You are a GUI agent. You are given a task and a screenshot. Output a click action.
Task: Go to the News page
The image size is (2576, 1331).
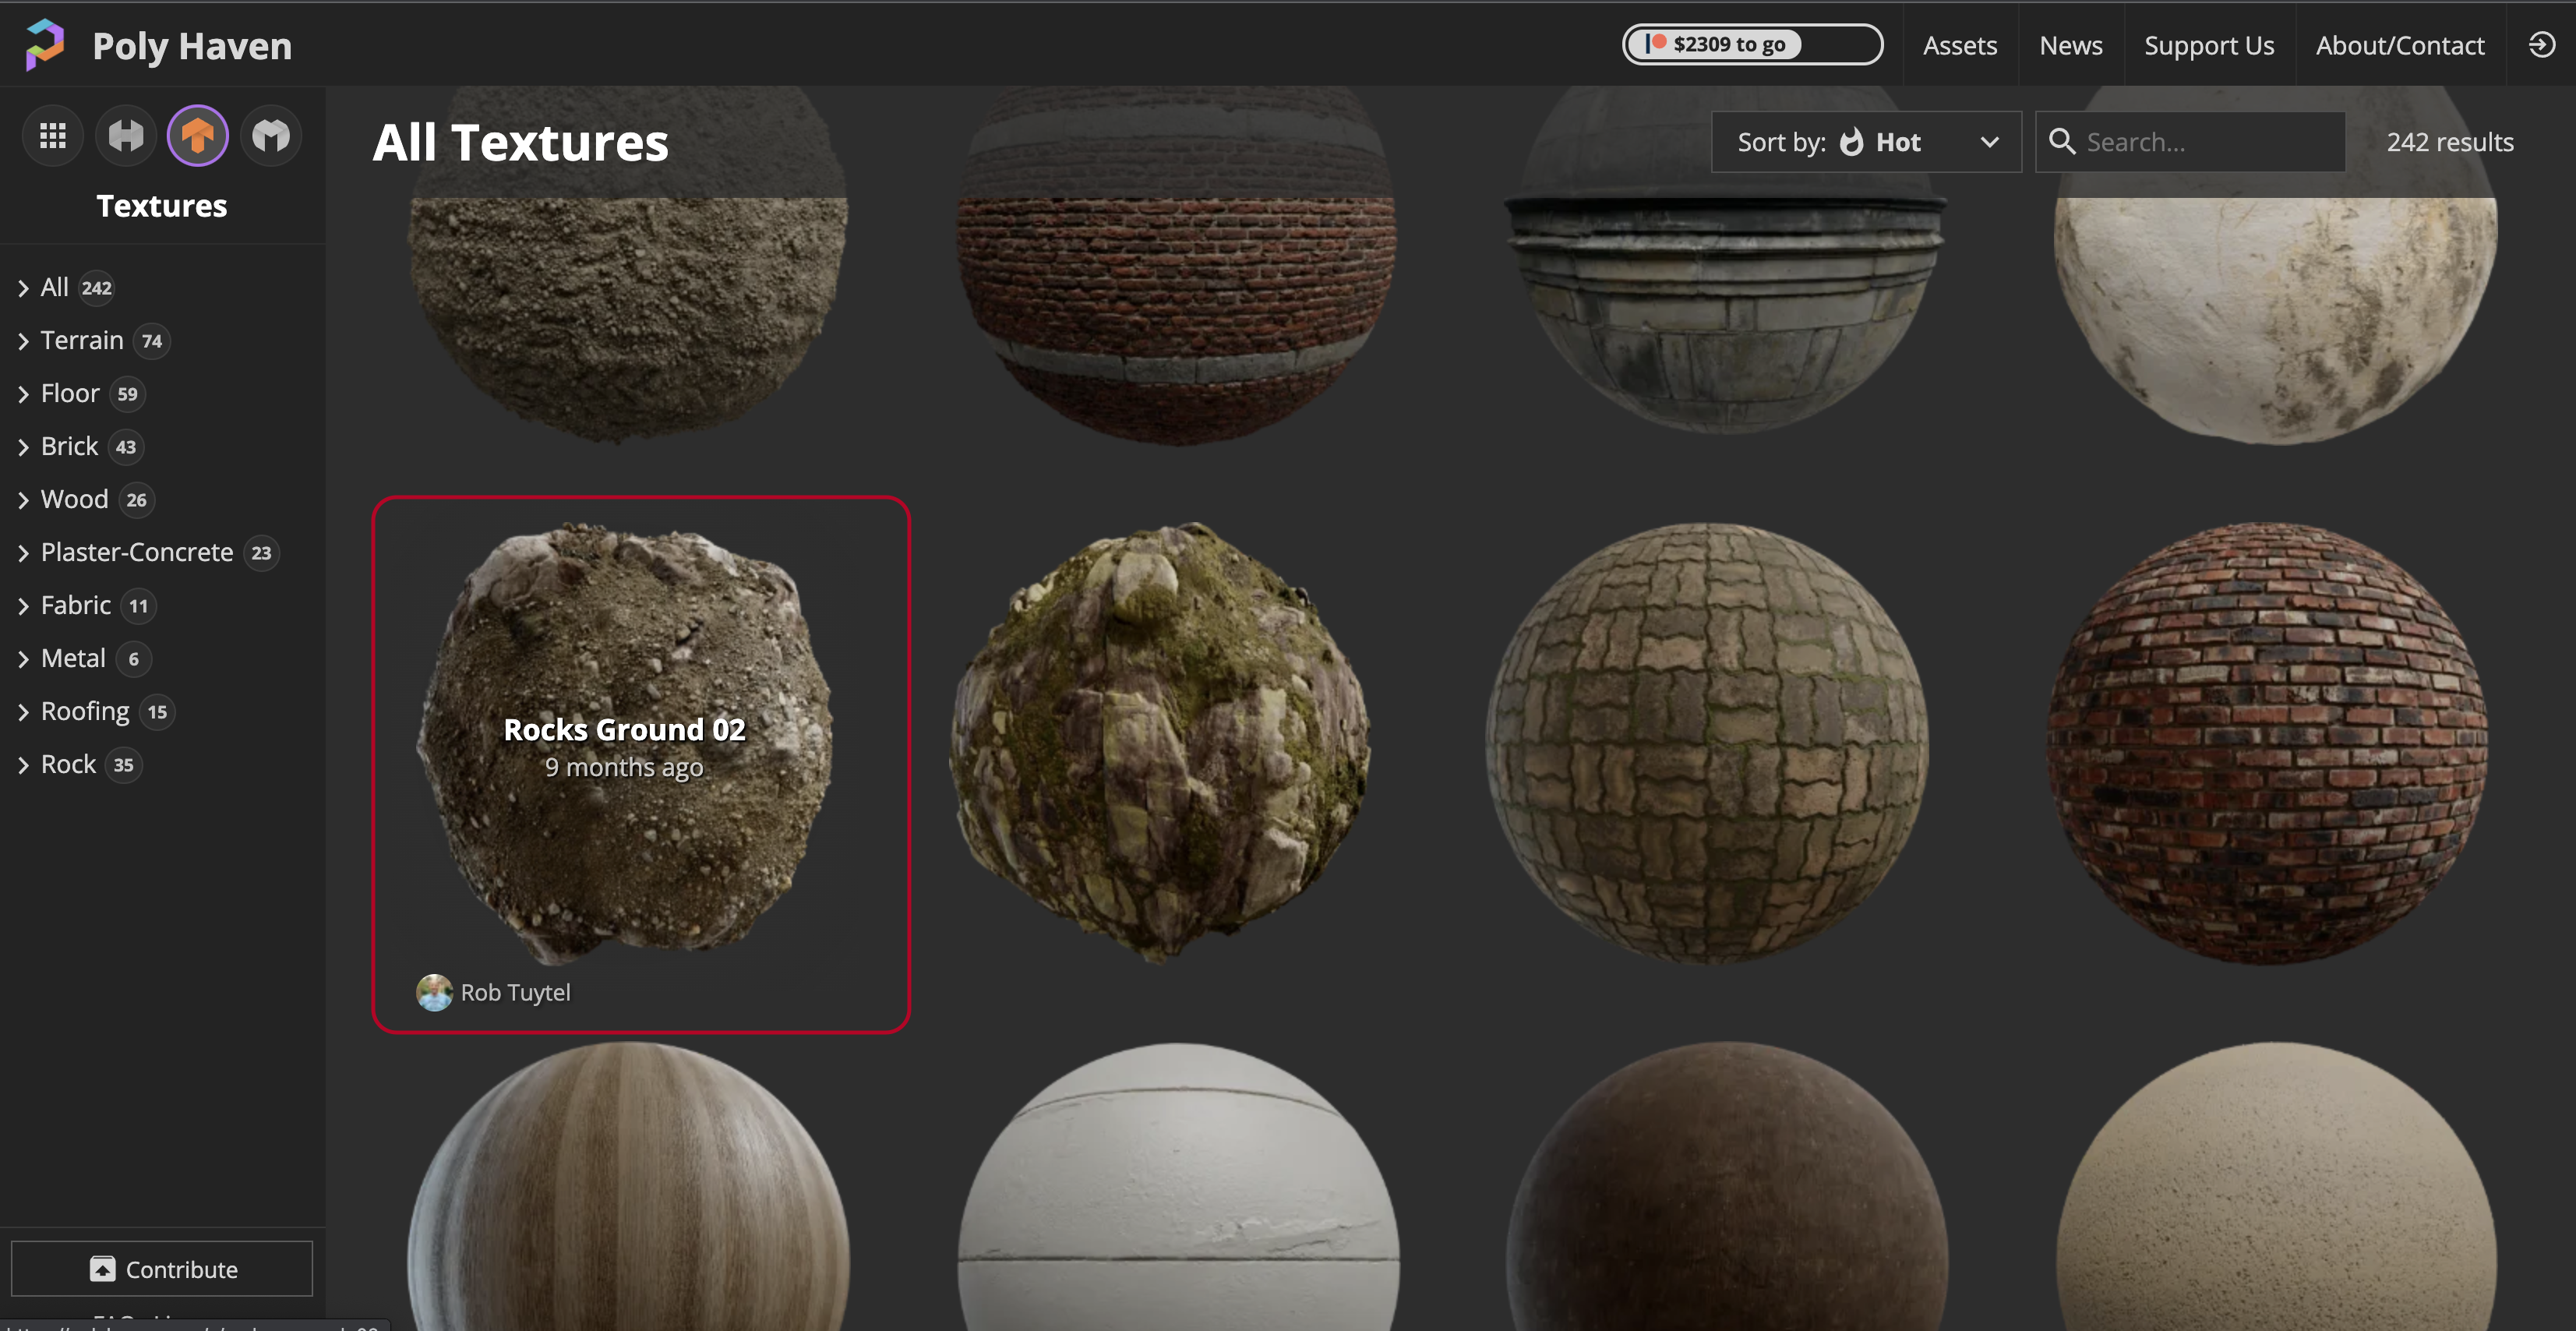(2070, 45)
